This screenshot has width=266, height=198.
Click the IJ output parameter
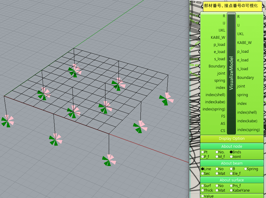click(238, 25)
